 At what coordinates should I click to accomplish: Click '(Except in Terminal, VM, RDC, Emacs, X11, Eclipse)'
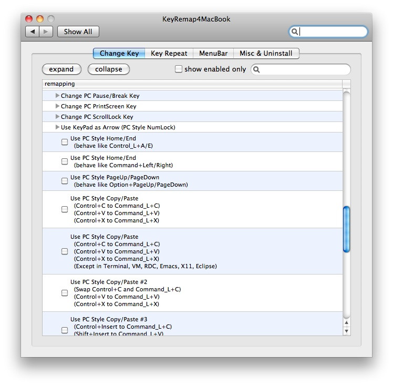coord(146,267)
